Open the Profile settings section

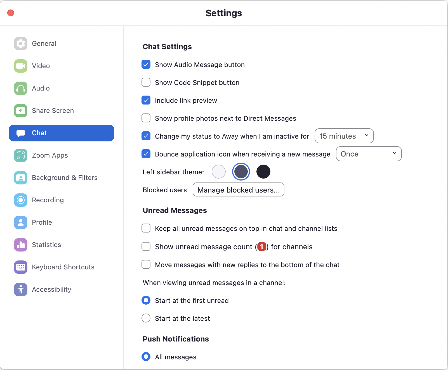(42, 222)
